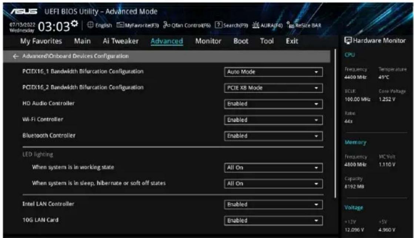
Task: Click the Intel LAN Controller label
Action: pyautogui.click(x=48, y=204)
